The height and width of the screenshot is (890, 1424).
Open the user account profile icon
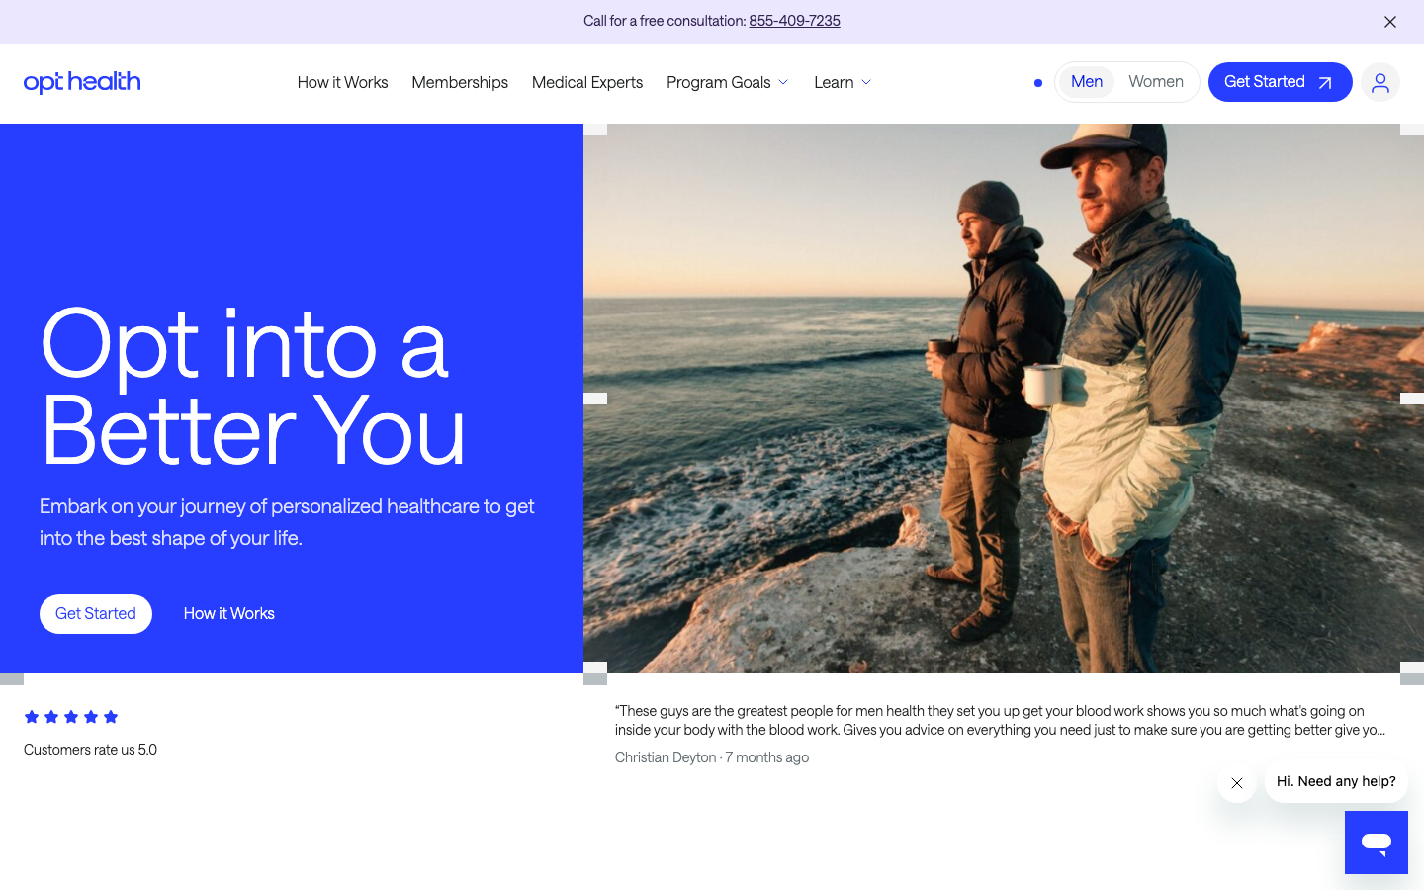coord(1379,82)
